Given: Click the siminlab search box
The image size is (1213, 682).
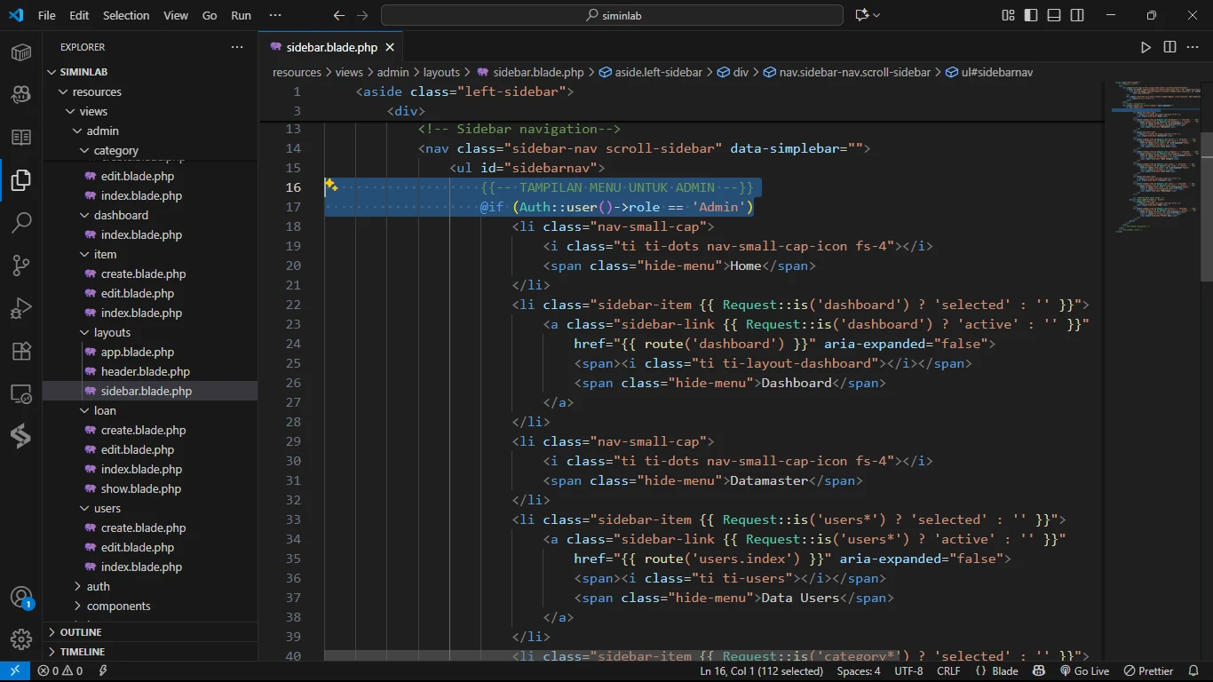Looking at the screenshot, I should point(612,15).
